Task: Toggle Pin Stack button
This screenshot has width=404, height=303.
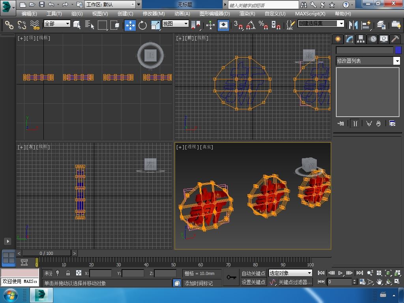Action: (340, 123)
